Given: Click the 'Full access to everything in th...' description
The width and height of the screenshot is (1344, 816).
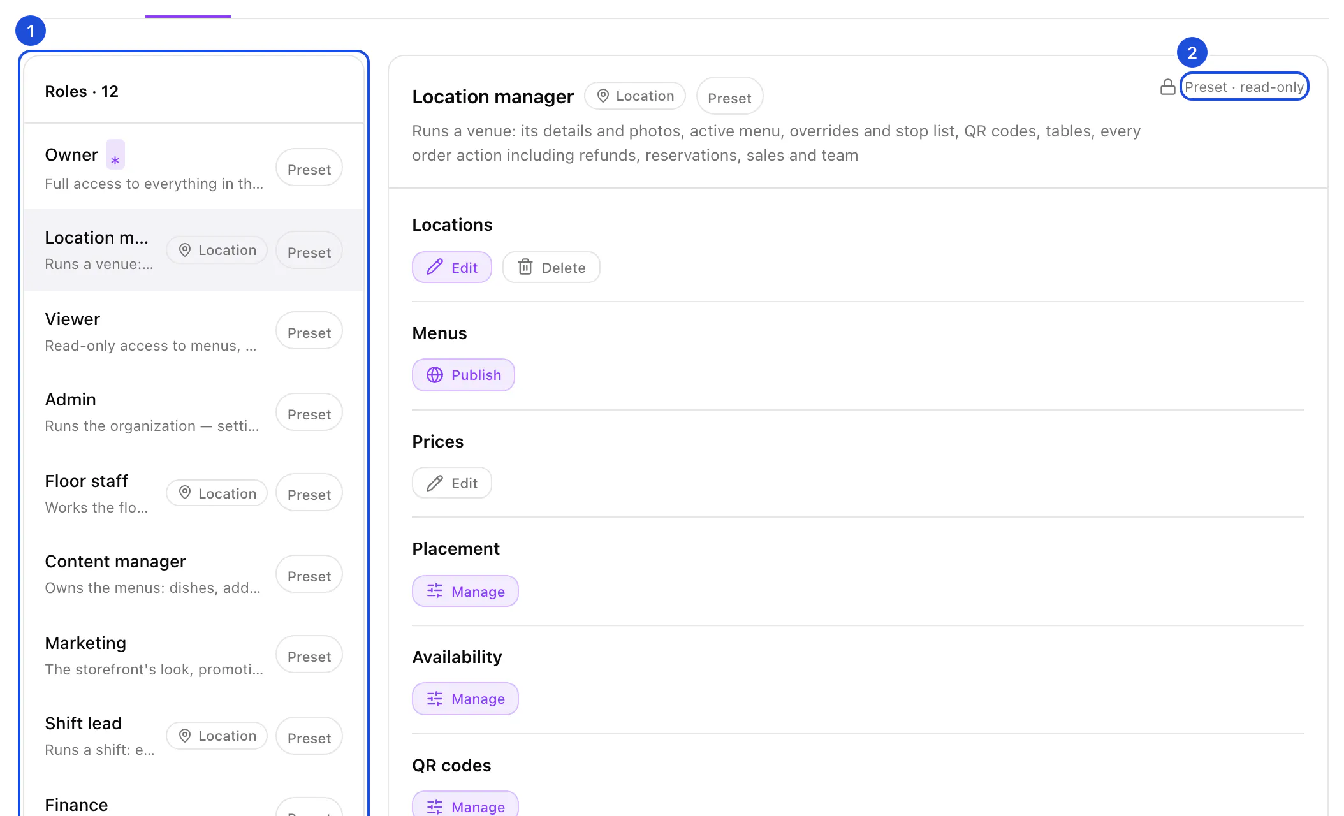Looking at the screenshot, I should pyautogui.click(x=154, y=184).
